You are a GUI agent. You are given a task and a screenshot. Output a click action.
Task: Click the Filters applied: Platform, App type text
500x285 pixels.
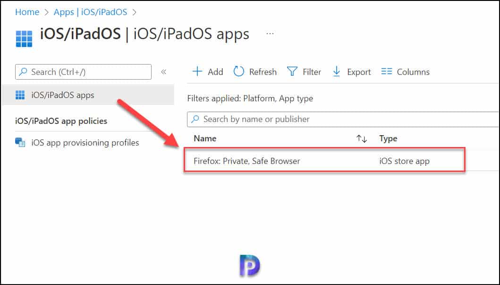coord(250,98)
